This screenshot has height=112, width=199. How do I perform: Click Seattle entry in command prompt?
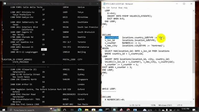click(81, 37)
